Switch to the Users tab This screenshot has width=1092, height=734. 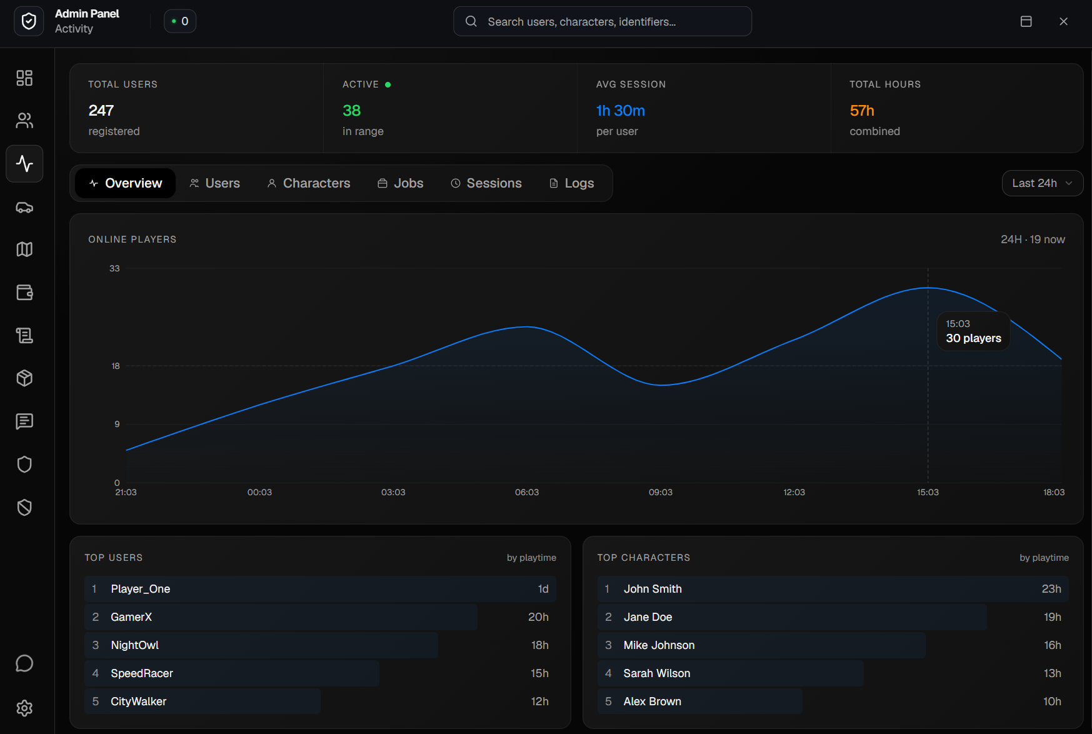[214, 183]
